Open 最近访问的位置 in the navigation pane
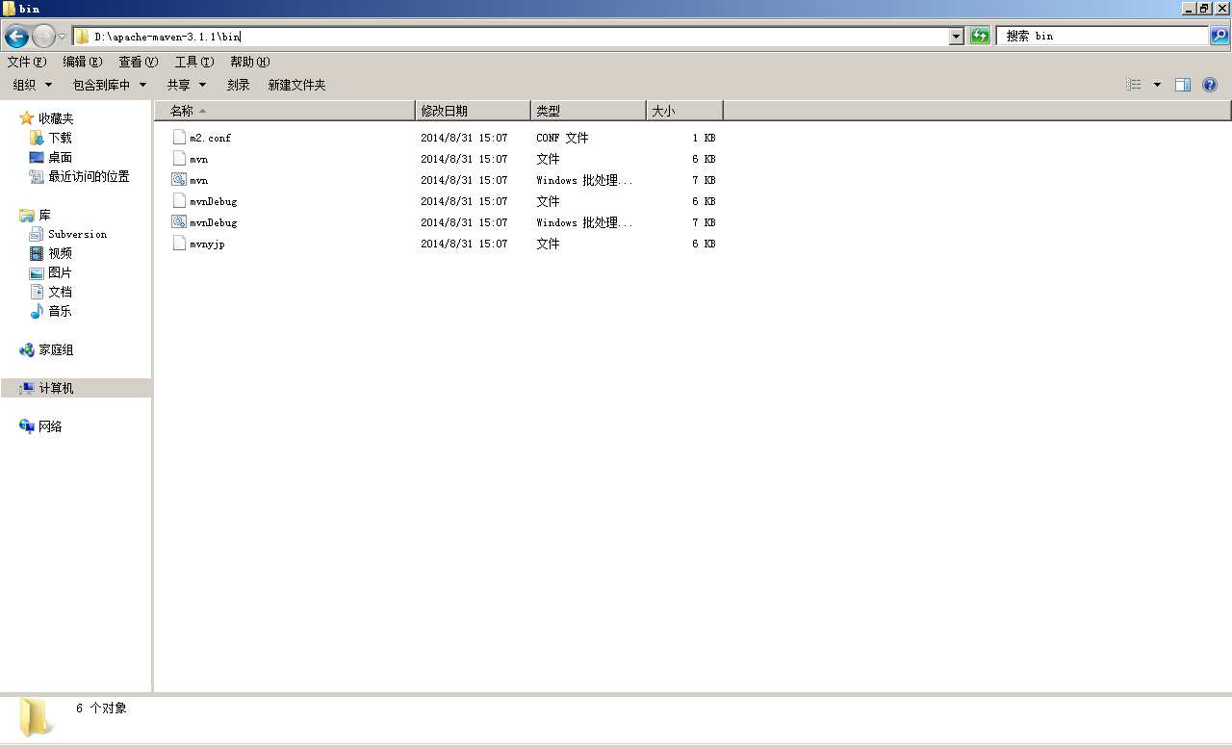1232x747 pixels. click(89, 176)
